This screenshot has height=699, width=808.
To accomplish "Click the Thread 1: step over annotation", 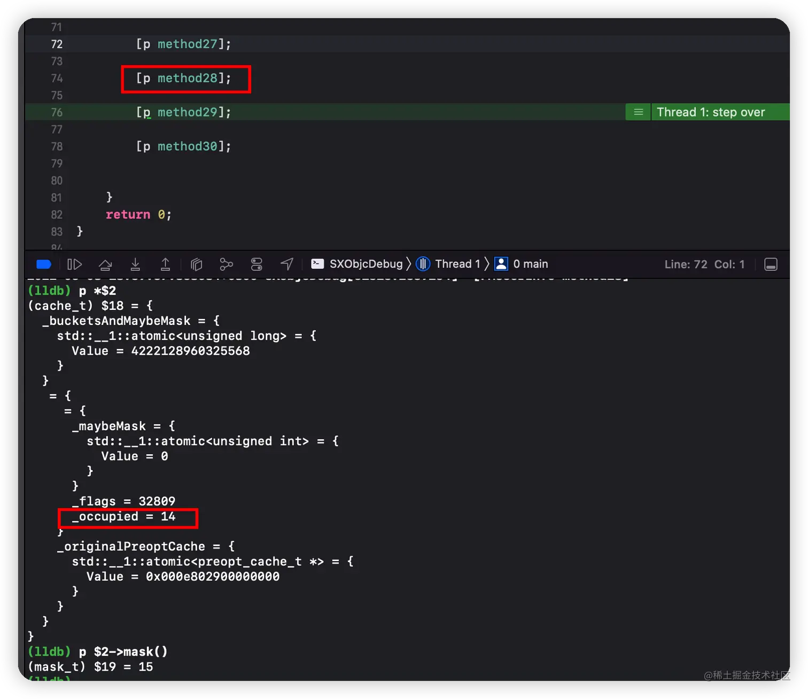I will click(711, 112).
